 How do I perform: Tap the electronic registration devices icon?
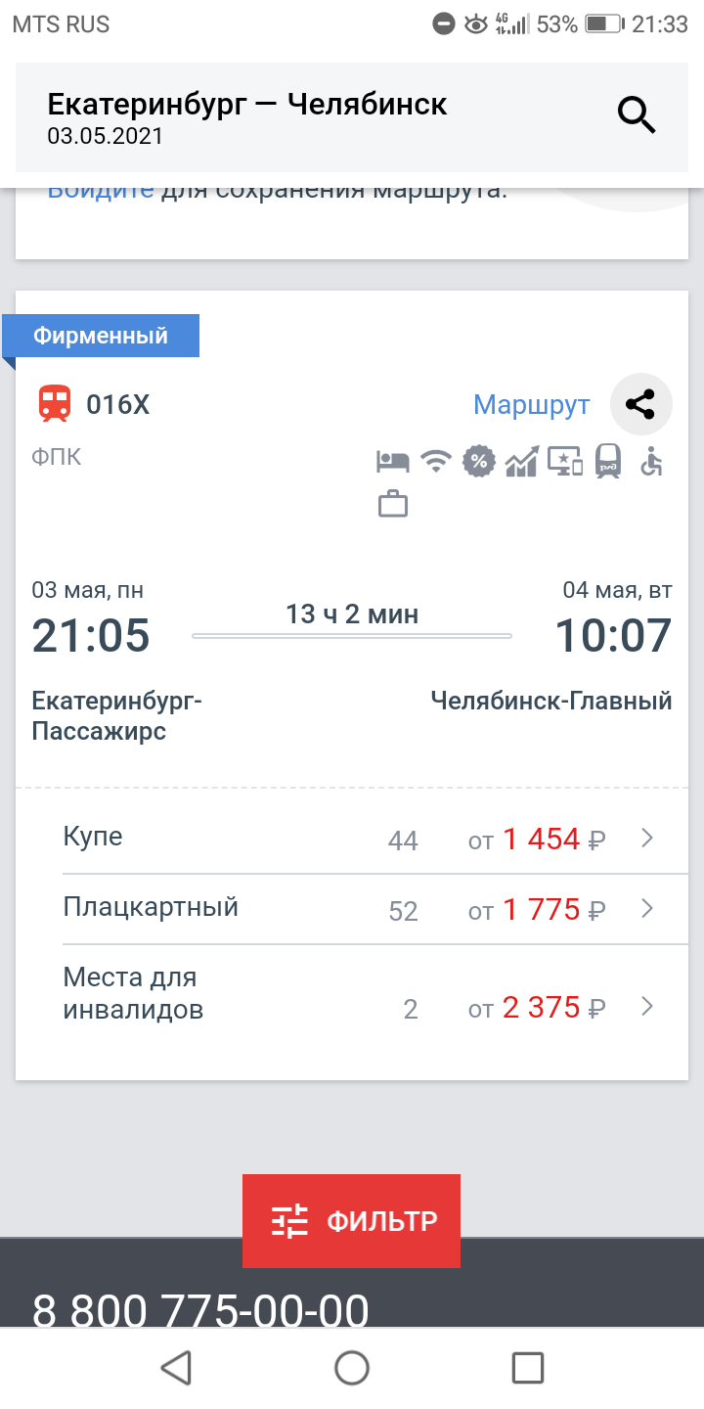pyautogui.click(x=565, y=462)
